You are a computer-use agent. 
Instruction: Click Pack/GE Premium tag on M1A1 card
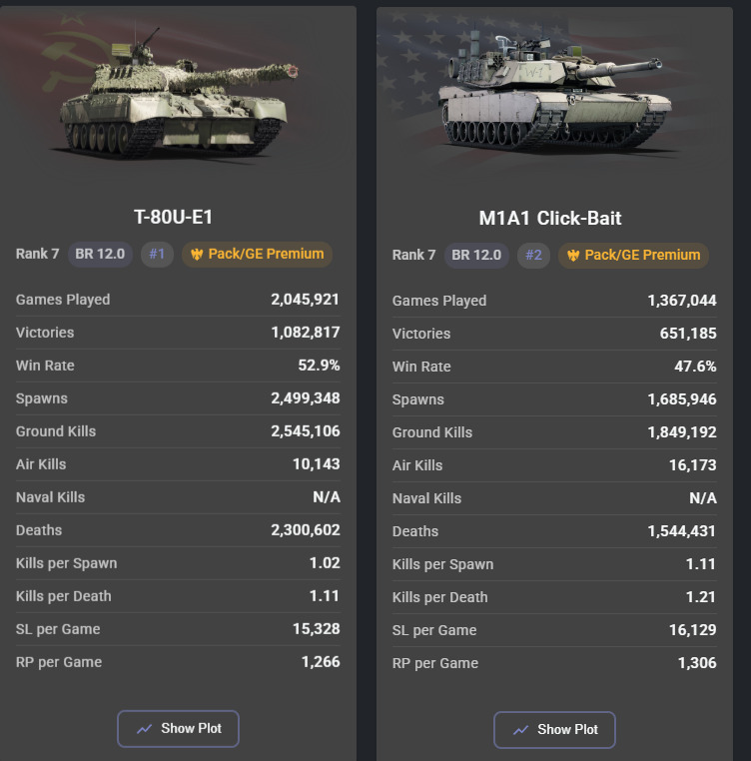[x=633, y=255]
